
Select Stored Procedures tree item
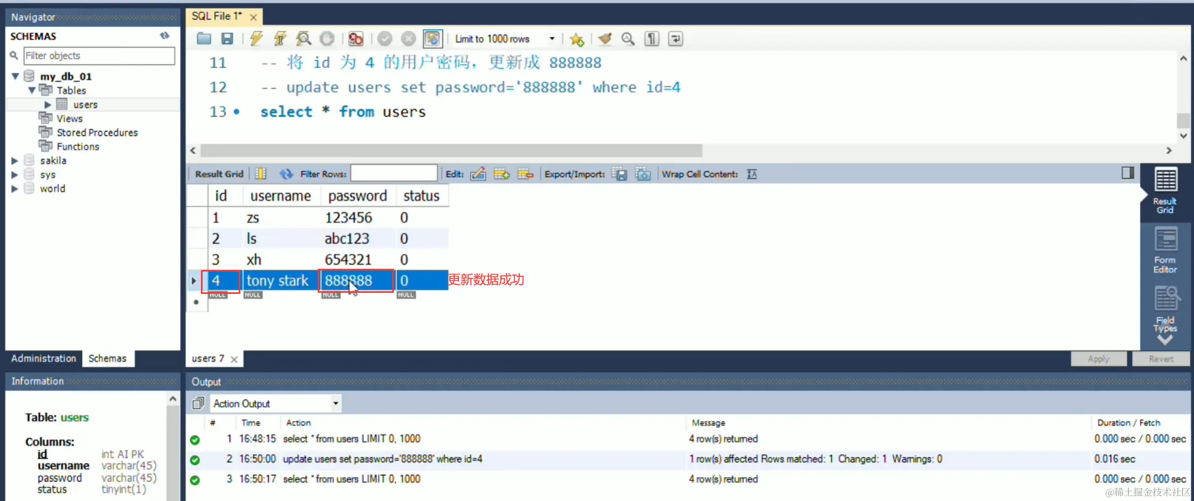tap(97, 133)
